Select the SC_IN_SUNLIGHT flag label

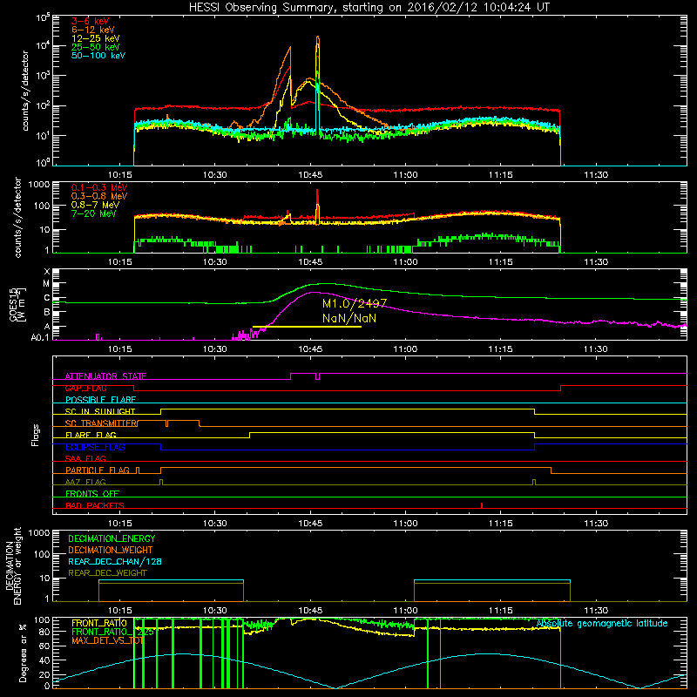[100, 411]
